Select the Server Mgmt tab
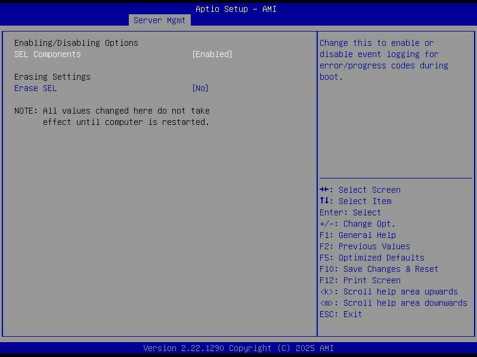 pyautogui.click(x=159, y=20)
